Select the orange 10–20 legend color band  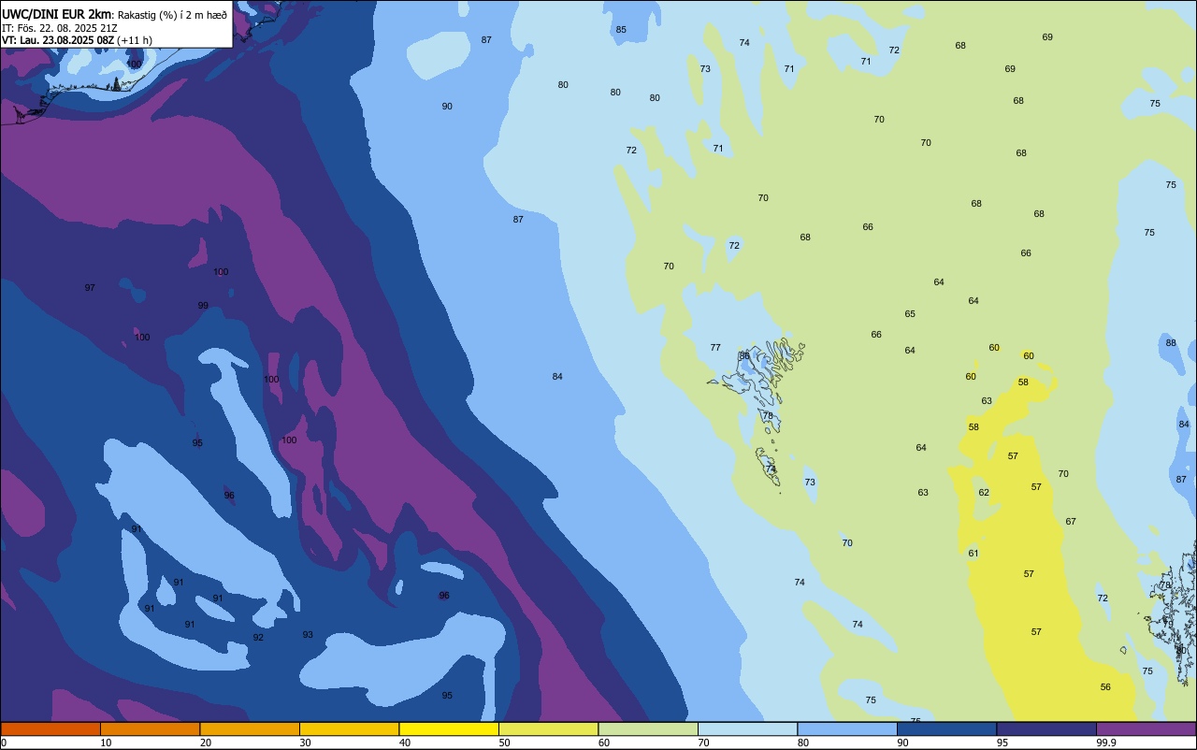coord(150,728)
